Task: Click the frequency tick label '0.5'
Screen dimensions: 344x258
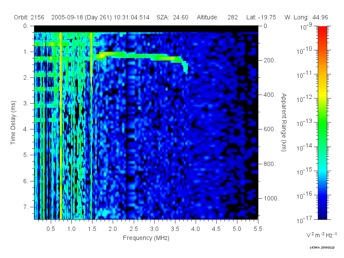Action: 51,229
